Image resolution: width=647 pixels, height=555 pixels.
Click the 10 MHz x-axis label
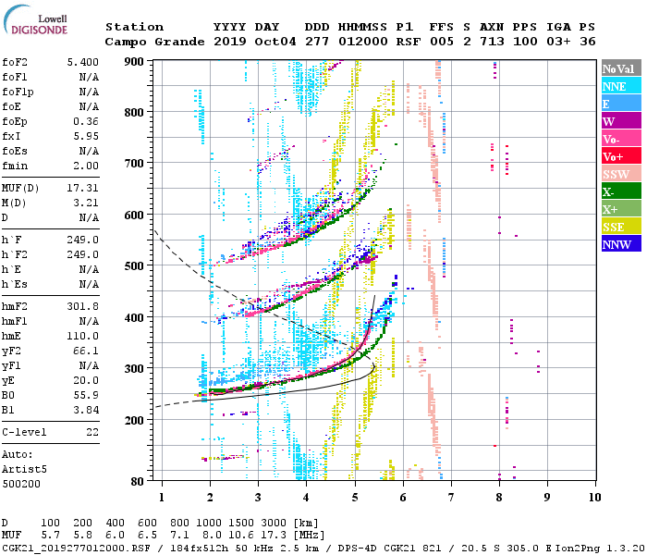[x=594, y=498]
